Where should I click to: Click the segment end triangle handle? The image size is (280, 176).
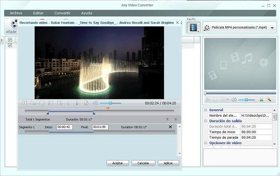point(94,113)
